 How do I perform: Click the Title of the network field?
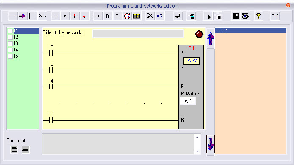pos(138,33)
